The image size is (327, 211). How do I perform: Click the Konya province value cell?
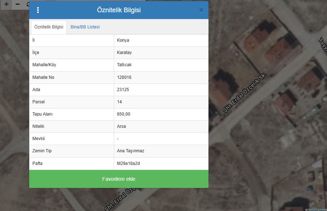coord(123,40)
